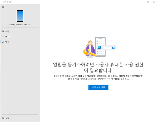
Task: Click the yellow key in the illustration
Action: coord(86,52)
